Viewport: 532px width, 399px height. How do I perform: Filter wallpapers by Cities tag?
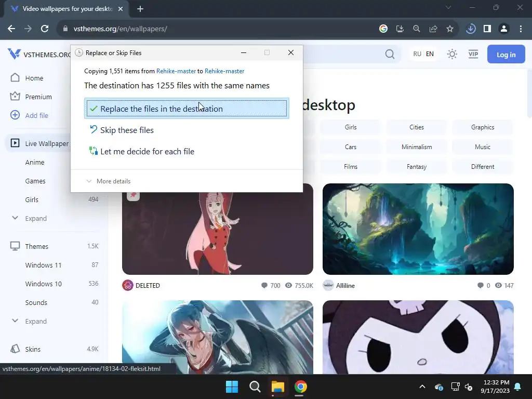[416, 127]
